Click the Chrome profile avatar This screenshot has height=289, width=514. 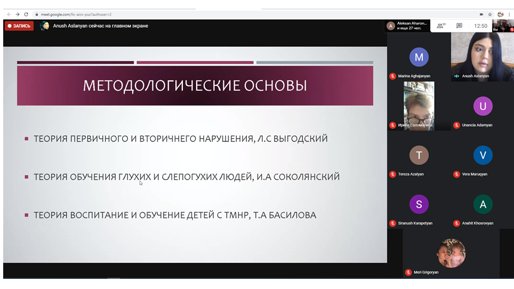pyautogui.click(x=500, y=14)
